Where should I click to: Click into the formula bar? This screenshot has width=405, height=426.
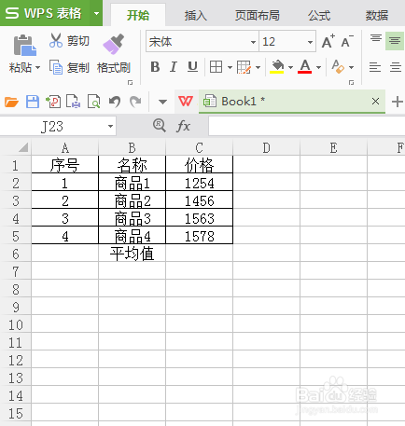[x=307, y=126]
